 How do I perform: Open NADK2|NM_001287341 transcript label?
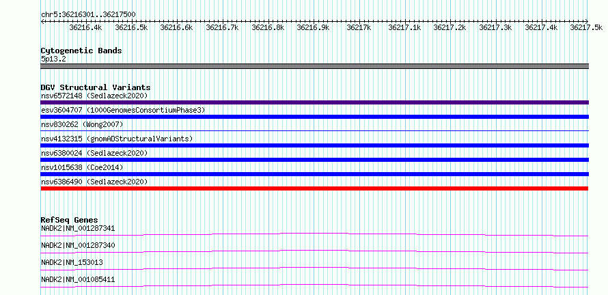[78, 228]
